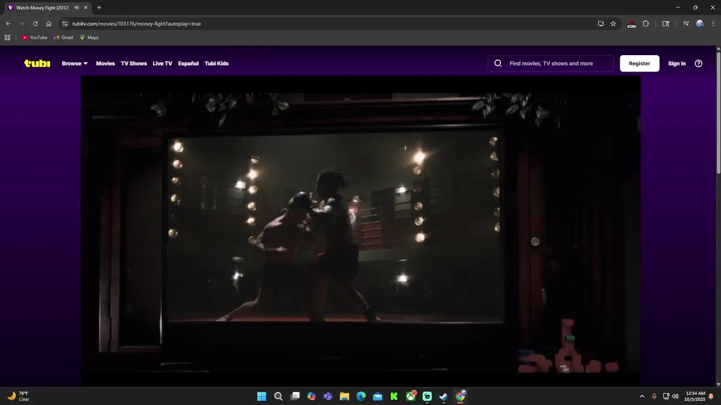
Task: Launch Microsoft Edge from taskbar
Action: [361, 397]
